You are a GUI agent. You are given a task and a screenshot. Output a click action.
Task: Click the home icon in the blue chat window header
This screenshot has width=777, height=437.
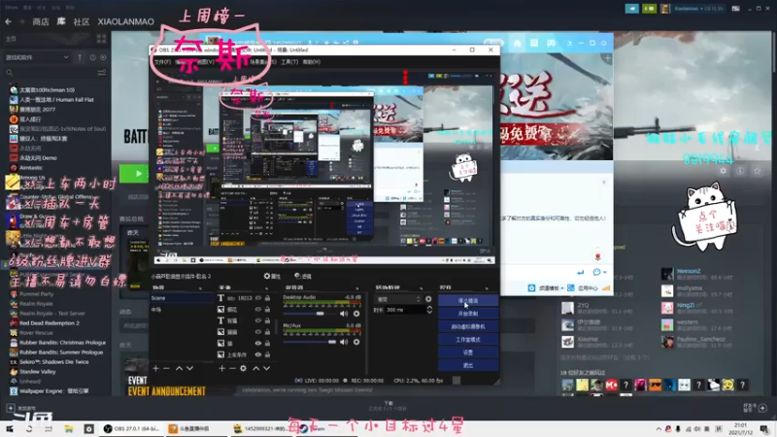[518, 43]
